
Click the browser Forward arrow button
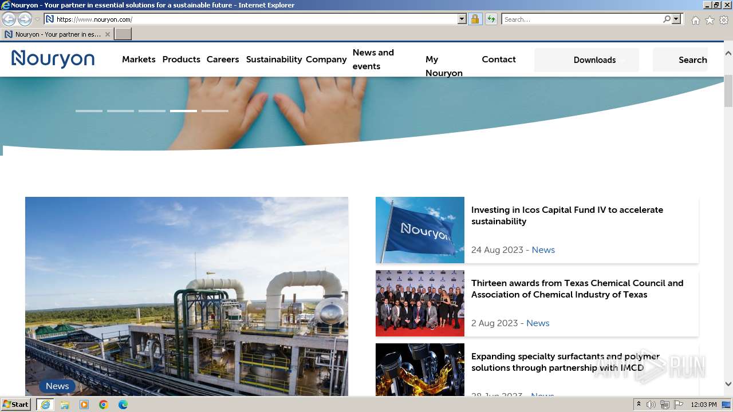click(x=25, y=19)
